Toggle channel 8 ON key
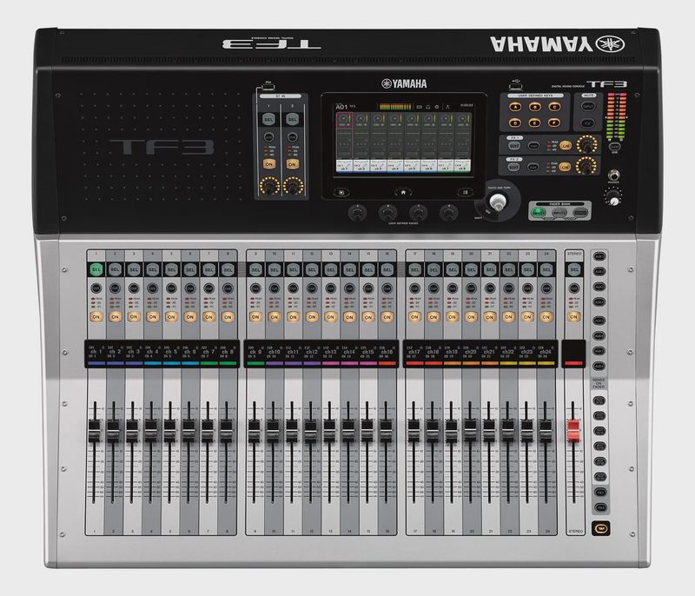 [x=228, y=317]
